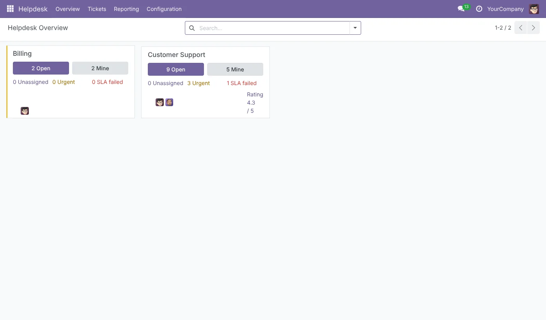
Task: Open the Customer Support rating 4.3 / 5
Action: (255, 103)
